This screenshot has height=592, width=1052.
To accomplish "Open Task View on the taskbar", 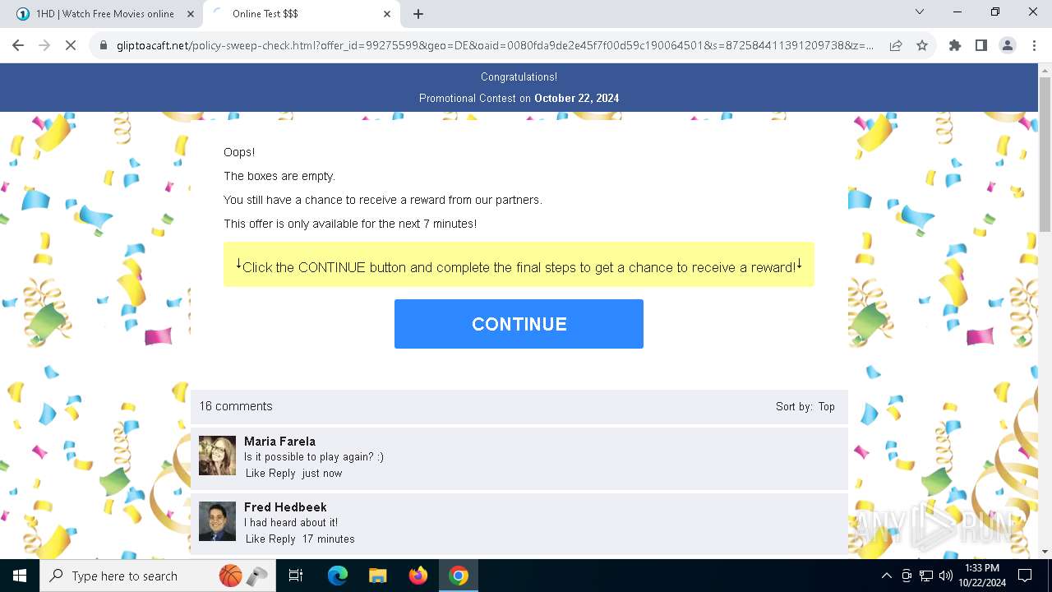I will click(x=296, y=576).
